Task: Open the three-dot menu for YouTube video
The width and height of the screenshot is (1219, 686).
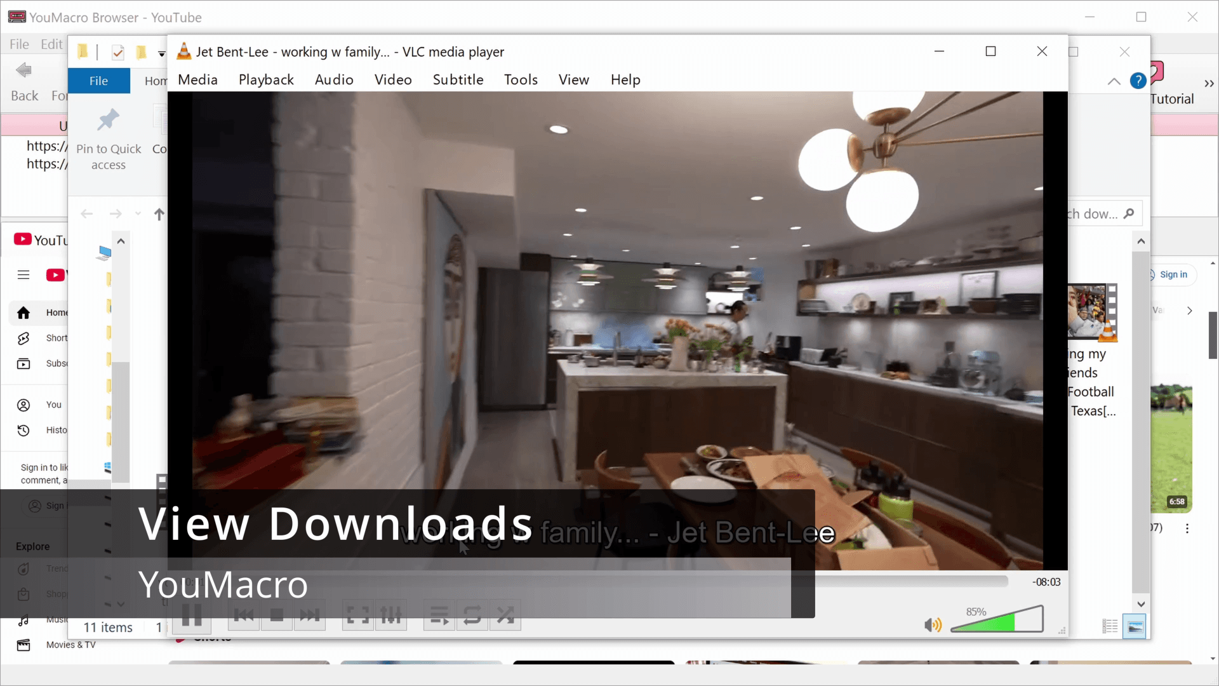Action: [x=1187, y=528]
